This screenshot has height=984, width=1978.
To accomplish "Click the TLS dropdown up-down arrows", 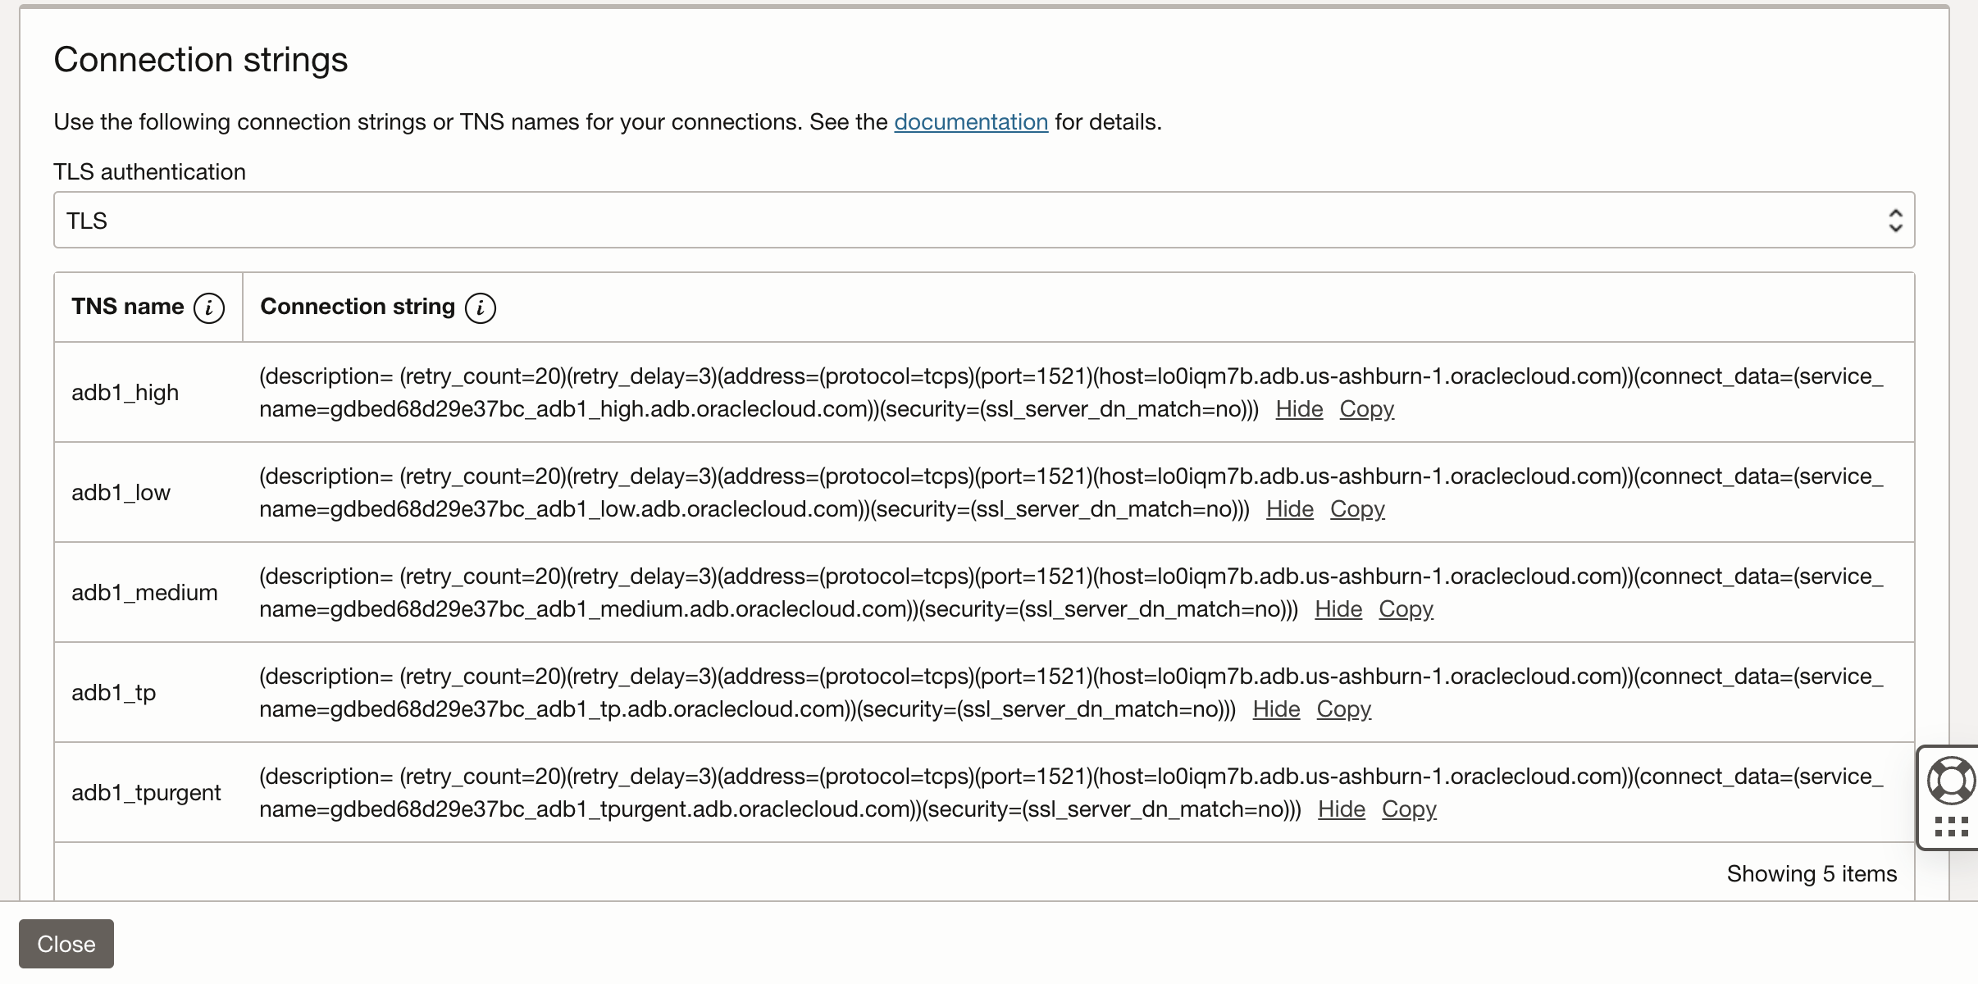I will tap(1895, 220).
